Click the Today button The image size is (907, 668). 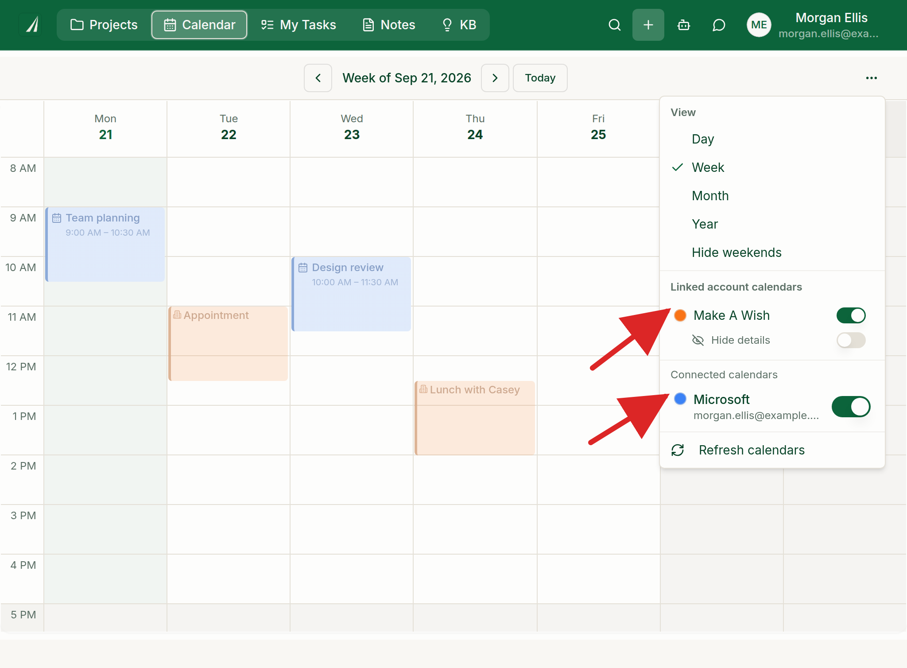tap(540, 78)
